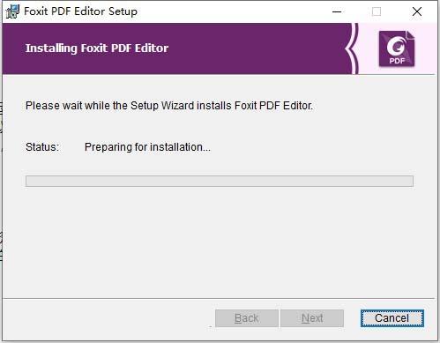440x343 pixels.
Task: Minimize the Foxit PDF Editor Setup window
Action: pyautogui.click(x=337, y=11)
